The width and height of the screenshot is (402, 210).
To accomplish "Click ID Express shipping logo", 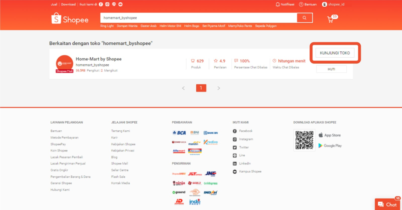I will [x=179, y=202].
